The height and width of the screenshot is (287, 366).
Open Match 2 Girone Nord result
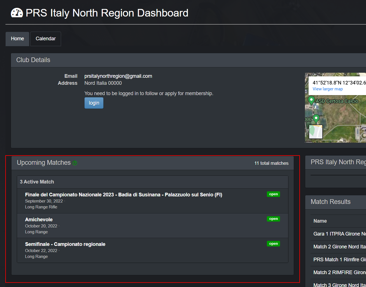(339, 247)
